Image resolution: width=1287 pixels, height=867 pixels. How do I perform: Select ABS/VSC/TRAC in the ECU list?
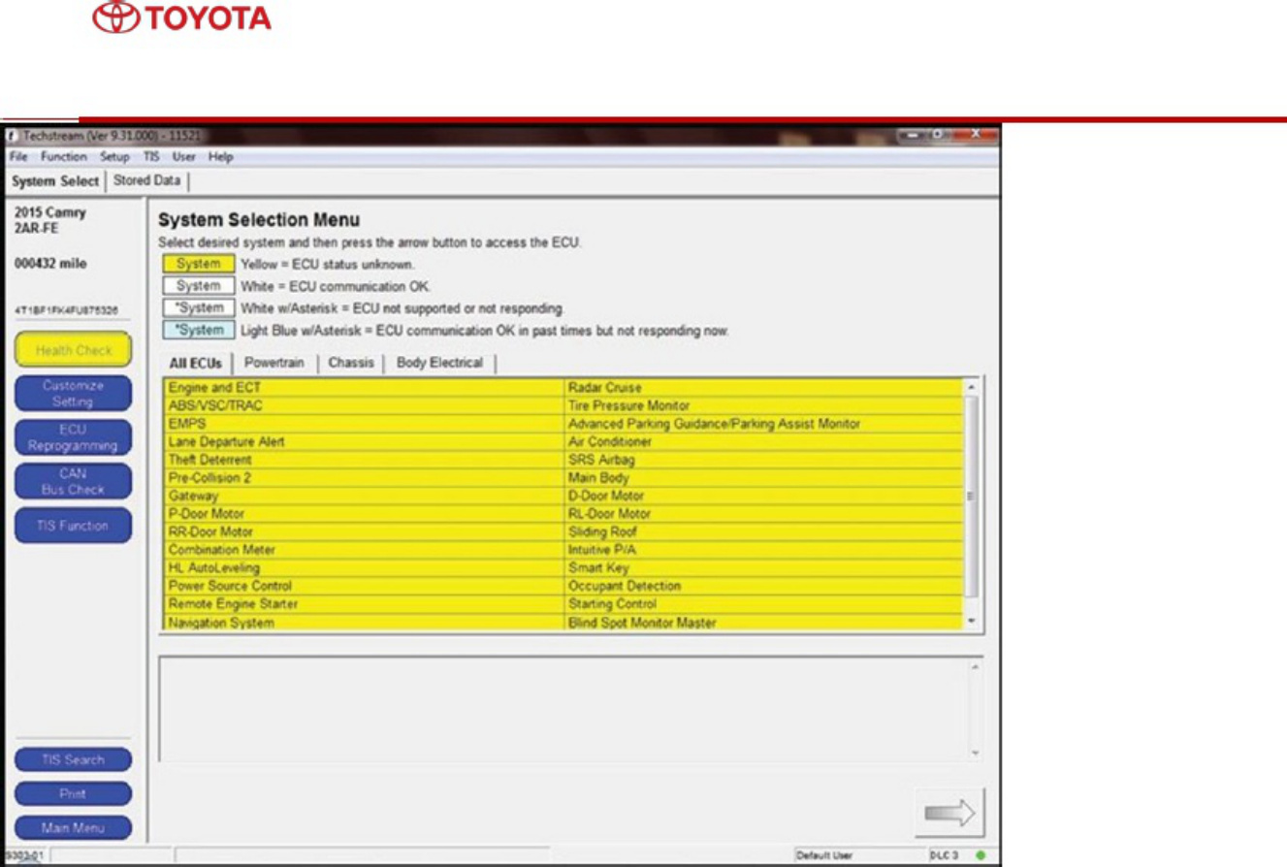tap(364, 405)
